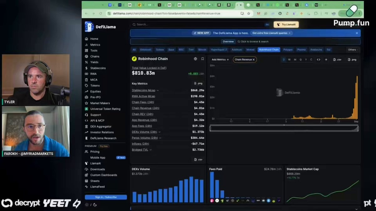
Task: Open LlamaFeed in the sidebar
Action: pos(97,187)
